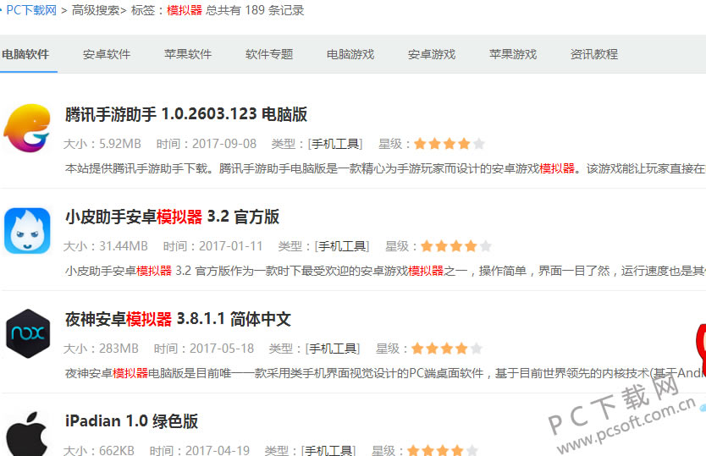
Task: Select the 小皮助手安卓模拟器 description text
Action: click(x=385, y=271)
